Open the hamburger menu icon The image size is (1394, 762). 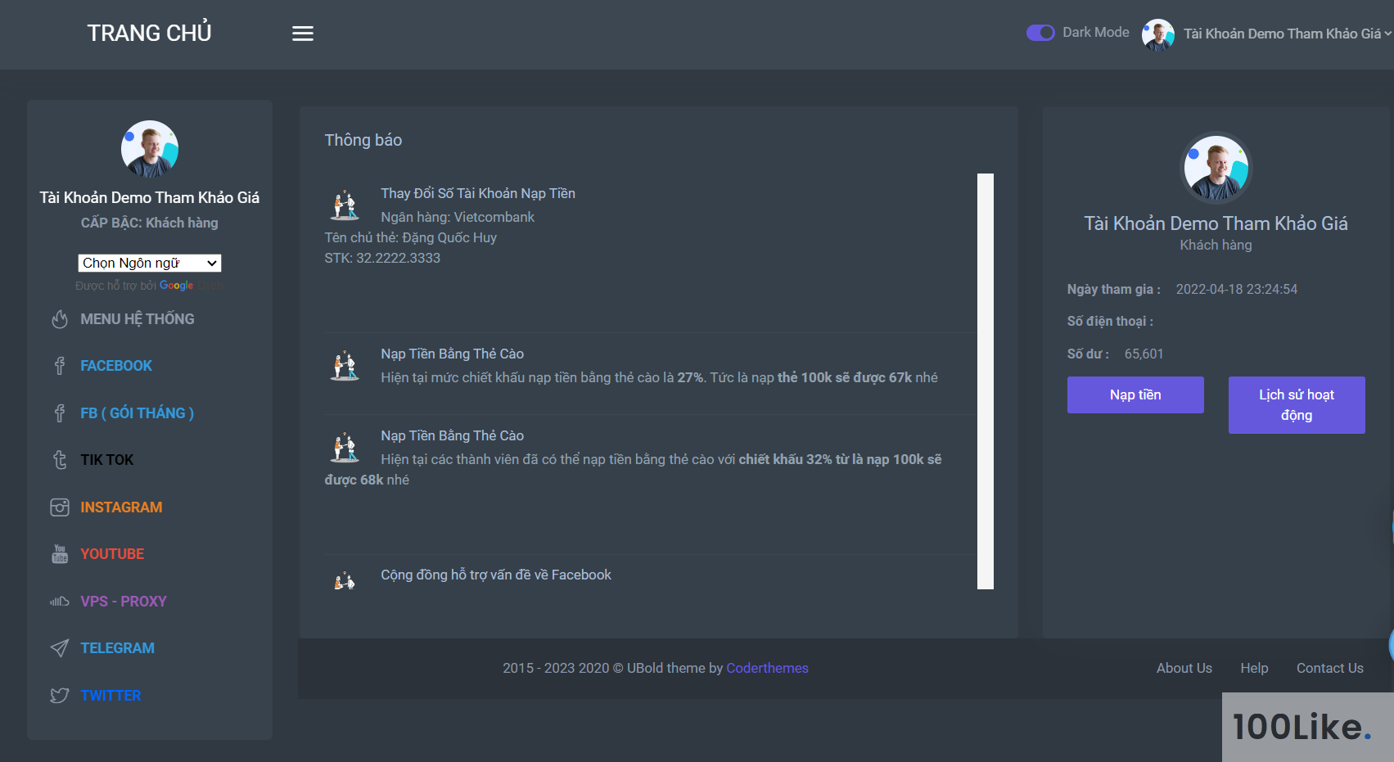coord(303,34)
